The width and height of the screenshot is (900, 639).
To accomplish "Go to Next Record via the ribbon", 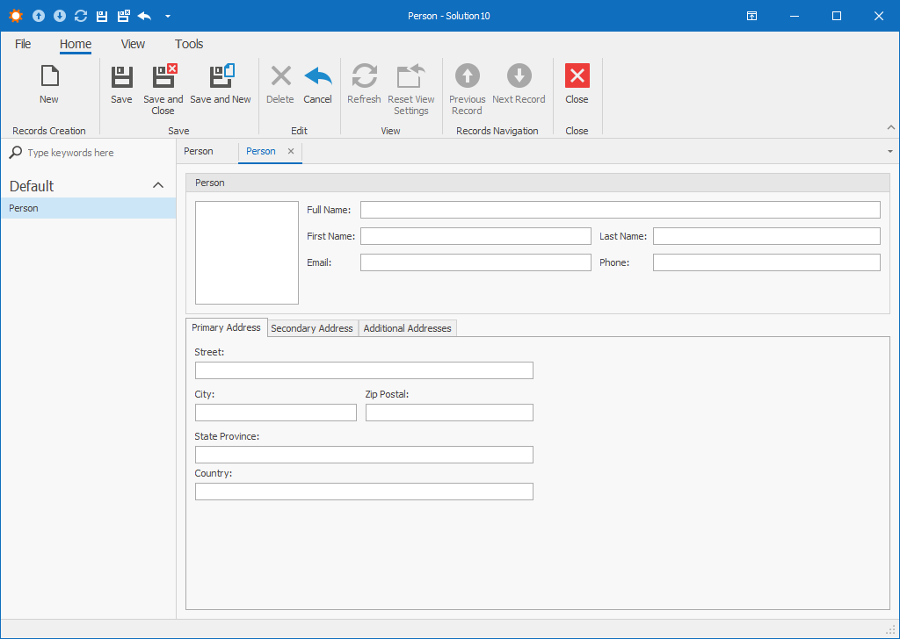I will click(x=519, y=84).
